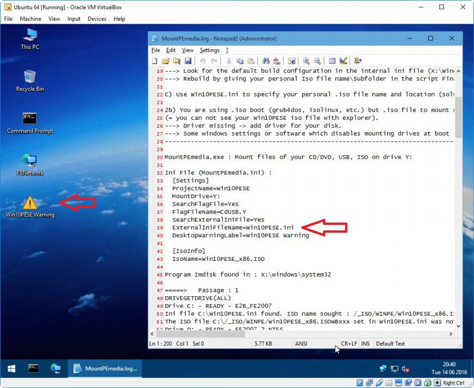The width and height of the screenshot is (474, 388).
Task: Open the Windows Start button
Action: 11,369
